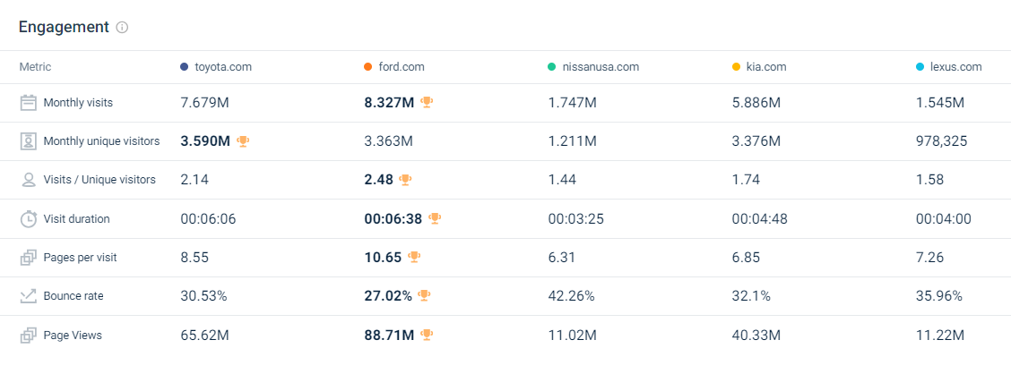This screenshot has width=1011, height=374.
Task: Click kia.com bounce rate 32.1%
Action: click(751, 296)
